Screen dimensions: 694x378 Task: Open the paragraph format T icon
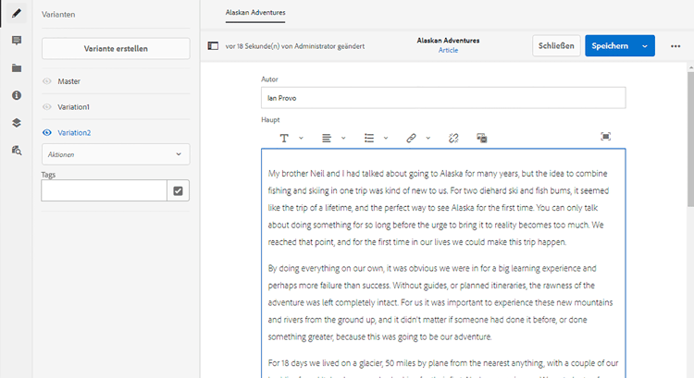284,138
